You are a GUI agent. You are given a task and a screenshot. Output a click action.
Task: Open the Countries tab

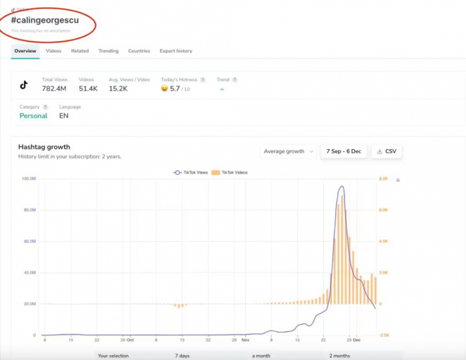pyautogui.click(x=139, y=51)
